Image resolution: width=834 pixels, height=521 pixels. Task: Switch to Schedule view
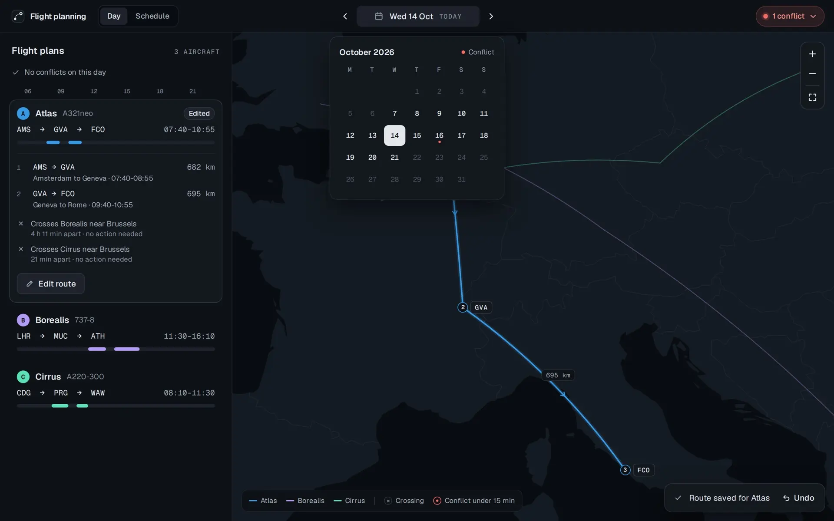152,16
